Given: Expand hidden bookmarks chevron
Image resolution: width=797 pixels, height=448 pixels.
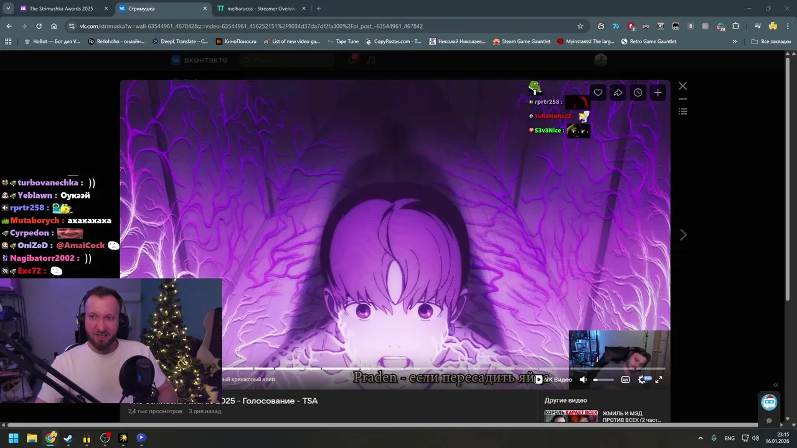Looking at the screenshot, I should point(735,42).
